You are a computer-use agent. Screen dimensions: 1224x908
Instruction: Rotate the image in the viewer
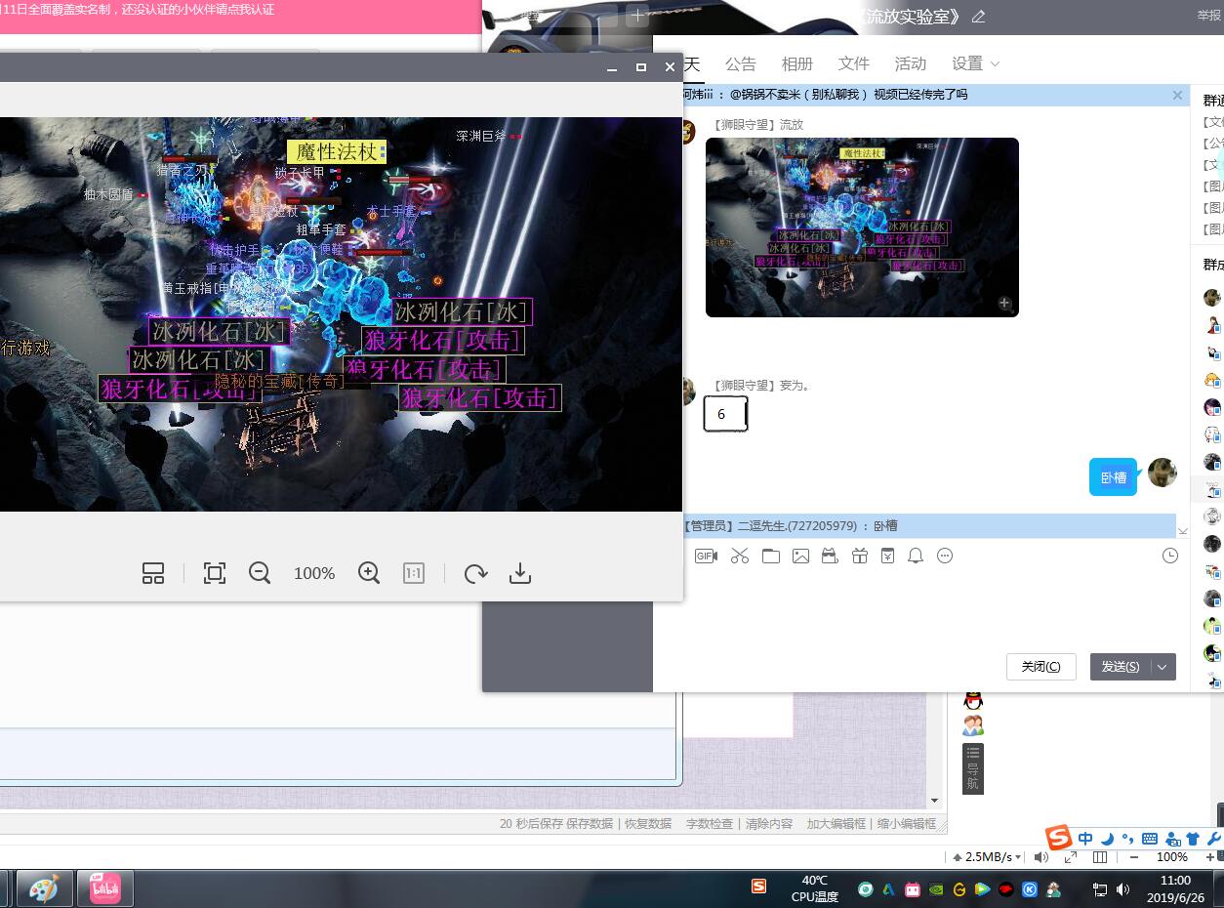click(475, 573)
